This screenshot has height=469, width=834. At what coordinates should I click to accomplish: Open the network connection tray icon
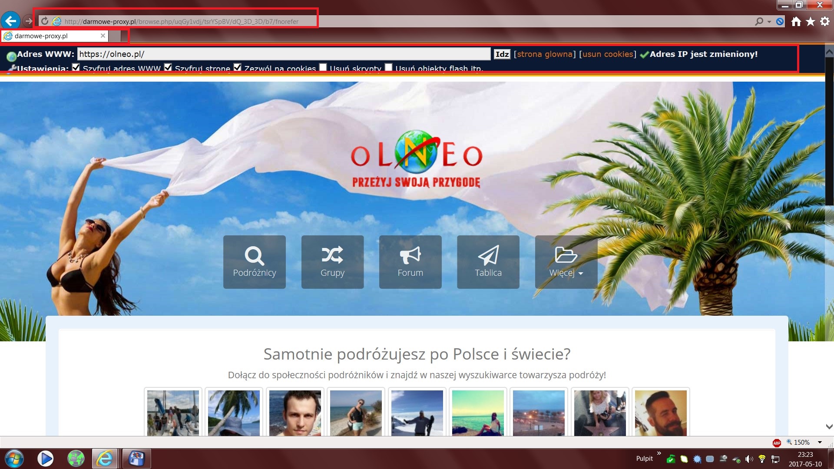(x=775, y=459)
